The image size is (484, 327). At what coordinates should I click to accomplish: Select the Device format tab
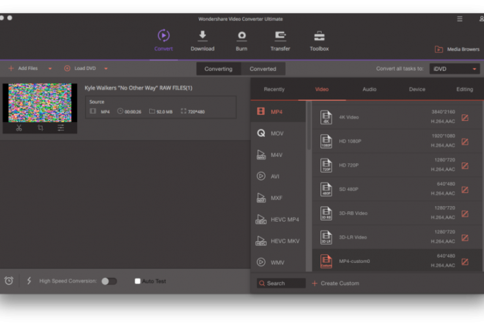[417, 89]
